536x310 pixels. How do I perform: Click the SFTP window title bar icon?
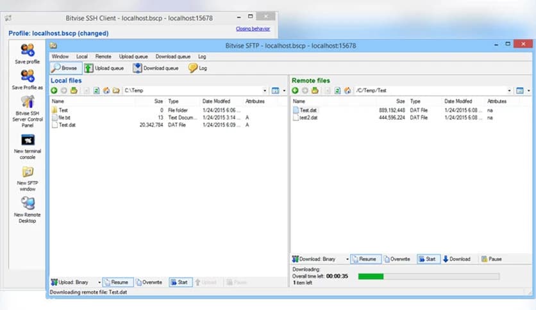(53, 45)
